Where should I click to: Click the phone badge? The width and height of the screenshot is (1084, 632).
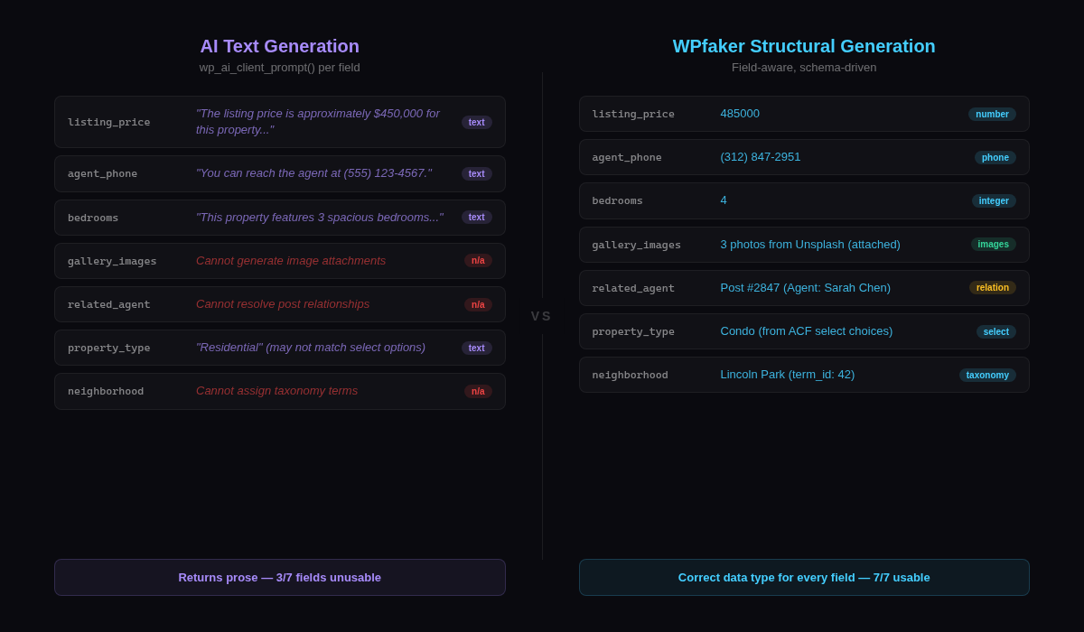(995, 157)
